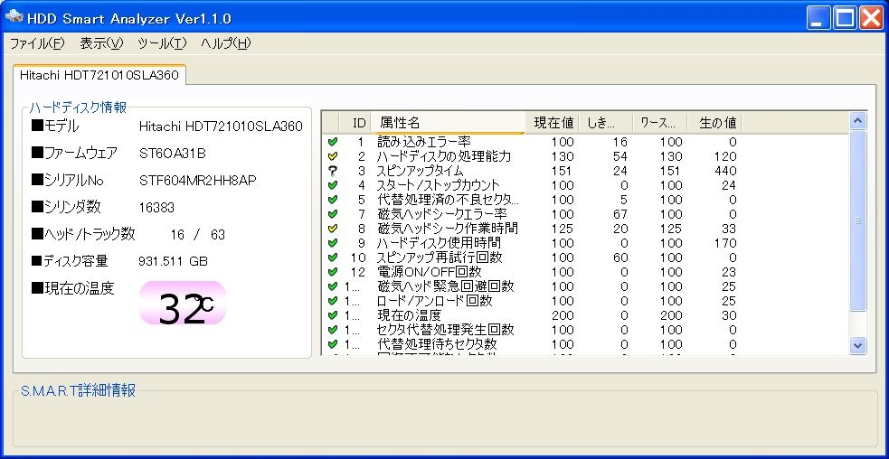Sort by the 生の値 column header
Viewport: 889px width, 459px height.
click(714, 122)
